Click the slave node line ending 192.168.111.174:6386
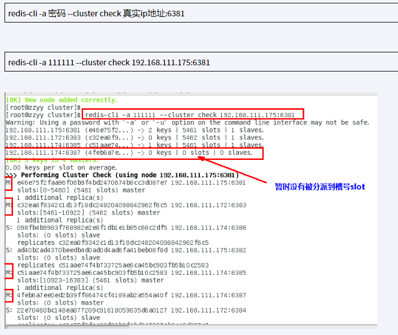The image size is (398, 335). click(x=126, y=227)
